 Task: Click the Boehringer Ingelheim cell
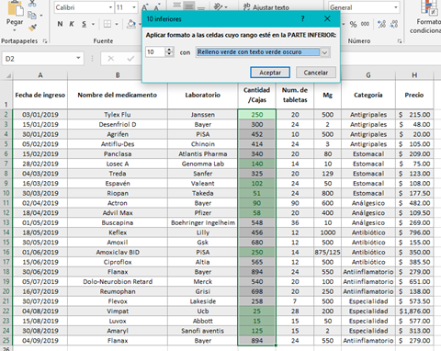(x=203, y=222)
